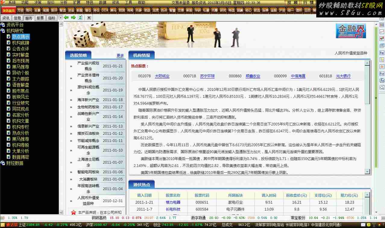Image resolution: width=385 pixels, height=228 pixels.
Task: Open the 苏宁环球 stock link
Action: (x=207, y=76)
